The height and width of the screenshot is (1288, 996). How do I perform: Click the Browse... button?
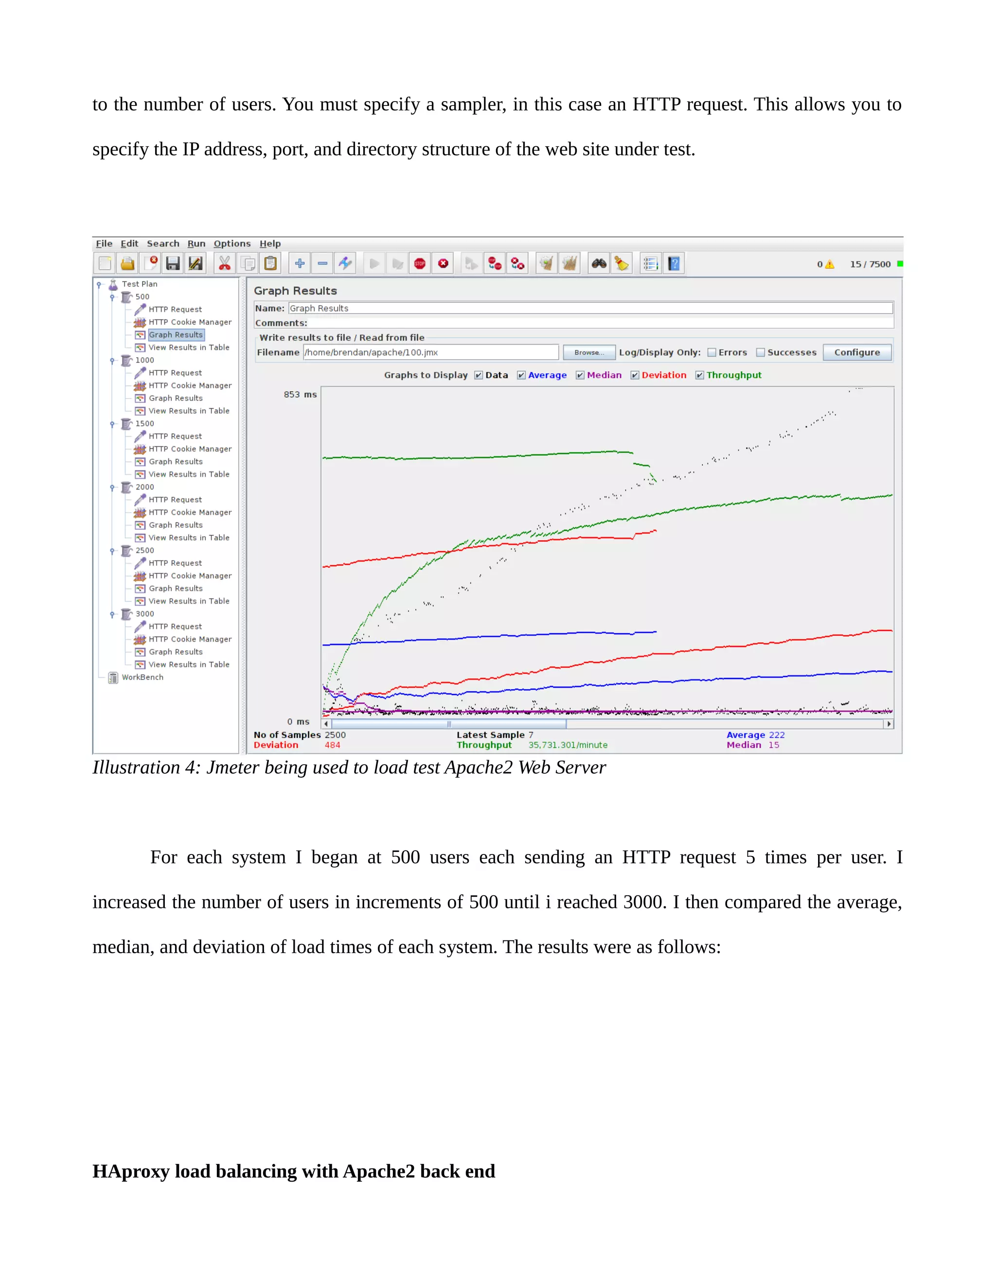[589, 353]
